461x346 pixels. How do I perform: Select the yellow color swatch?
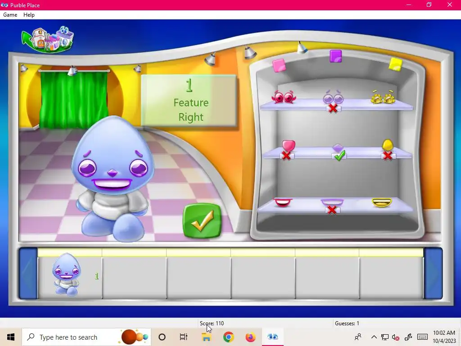[395, 64]
